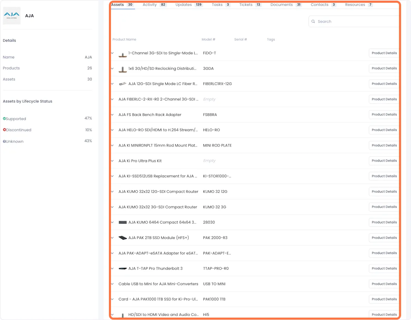Sort by Product Name column header
This screenshot has width=411, height=320.
coord(124,40)
